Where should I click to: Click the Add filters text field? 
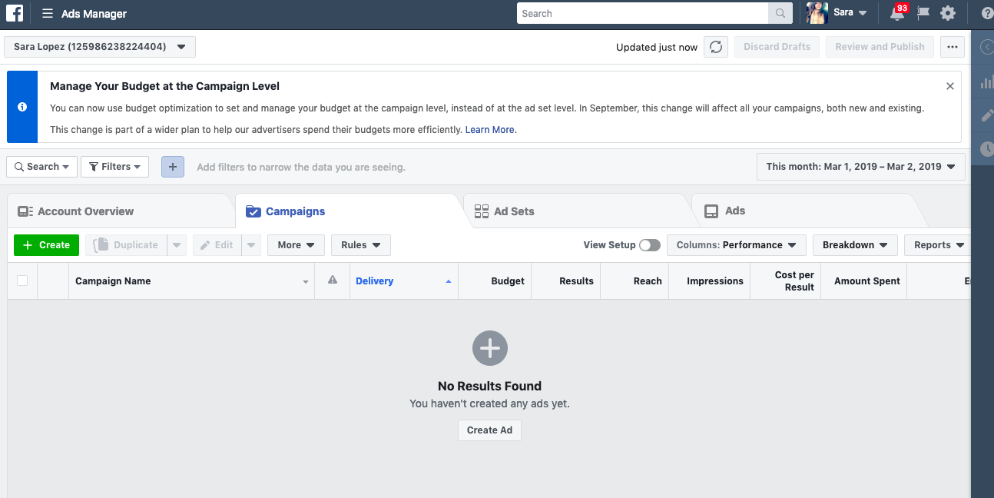coord(301,167)
